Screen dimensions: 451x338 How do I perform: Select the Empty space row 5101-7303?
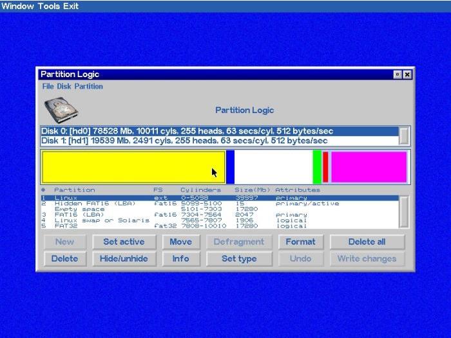click(x=220, y=209)
